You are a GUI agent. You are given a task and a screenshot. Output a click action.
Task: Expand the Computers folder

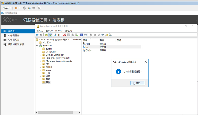pyautogui.click(x=40, y=52)
